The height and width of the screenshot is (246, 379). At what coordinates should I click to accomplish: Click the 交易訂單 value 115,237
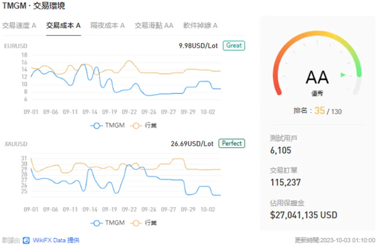[286, 183]
